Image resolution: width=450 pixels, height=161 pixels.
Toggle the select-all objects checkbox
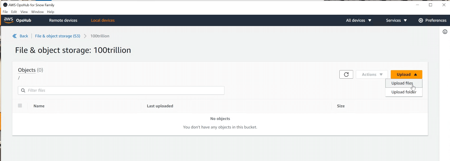click(x=20, y=106)
